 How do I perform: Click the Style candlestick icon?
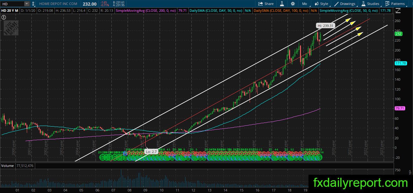tap(317, 4)
